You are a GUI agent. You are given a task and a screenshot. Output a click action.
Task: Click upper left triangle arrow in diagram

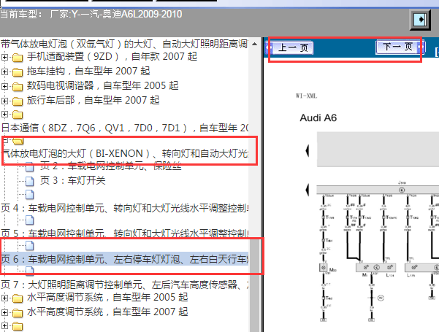[x=307, y=151]
